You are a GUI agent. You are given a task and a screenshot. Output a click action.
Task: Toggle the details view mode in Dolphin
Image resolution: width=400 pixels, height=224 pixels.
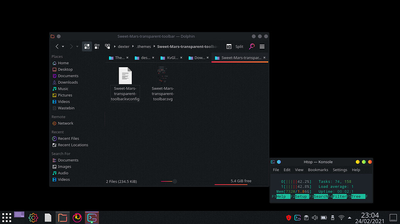click(x=97, y=46)
